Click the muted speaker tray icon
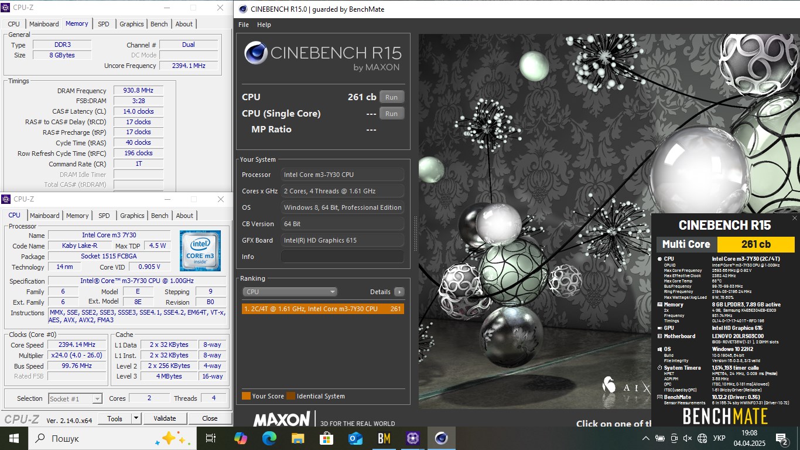The image size is (800, 450). pos(688,438)
